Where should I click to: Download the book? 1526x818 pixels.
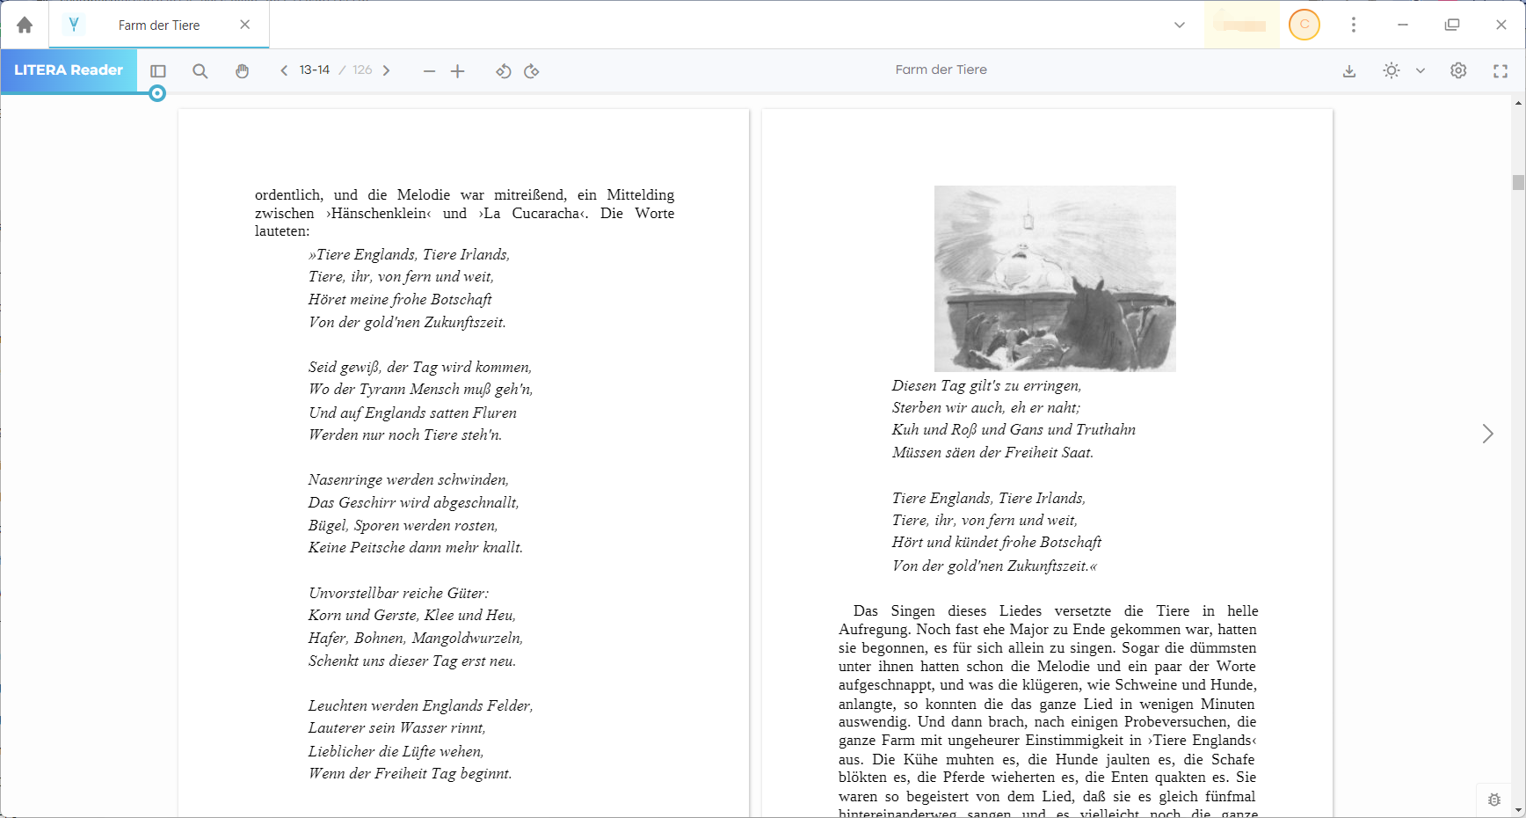tap(1349, 71)
